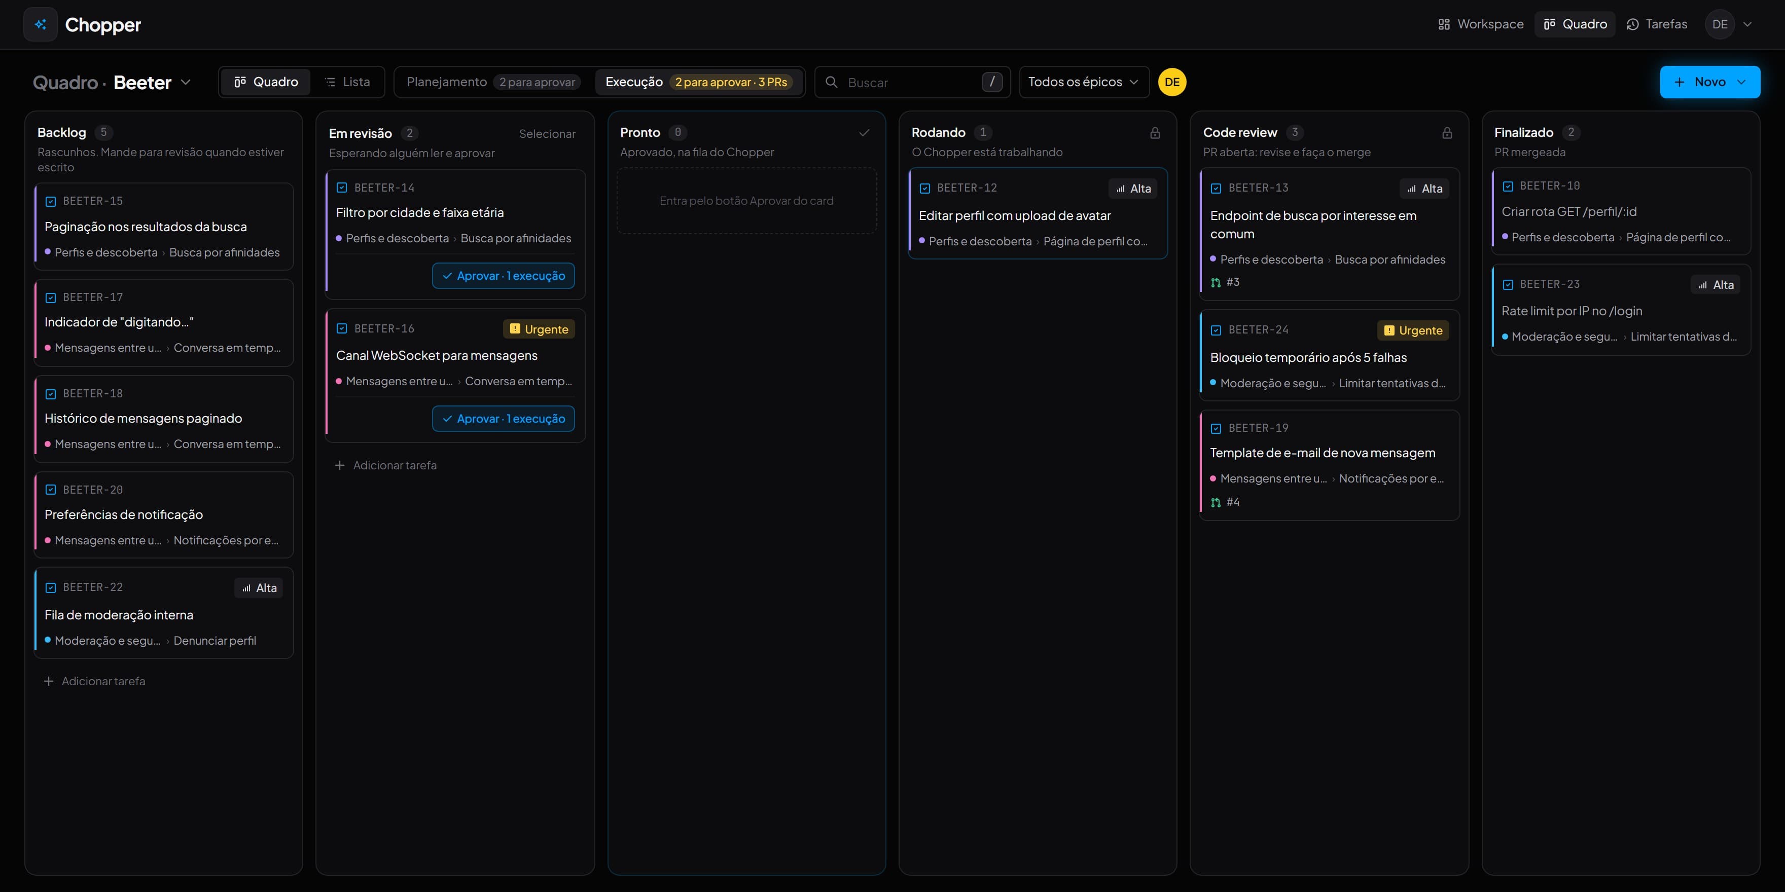Click the Urgente badge on BEETER-16
The width and height of the screenshot is (1785, 892).
click(x=539, y=329)
